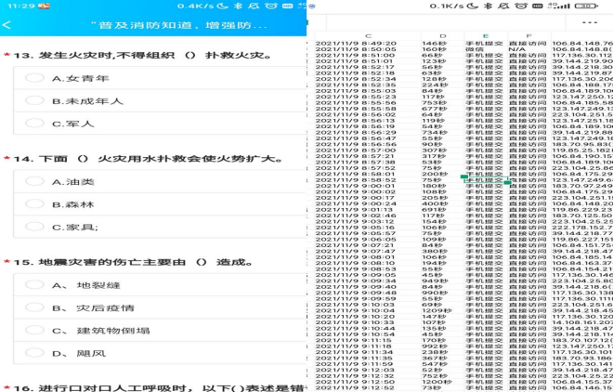
Task: Select option A.女青年 for question 13
Action: (x=35, y=79)
